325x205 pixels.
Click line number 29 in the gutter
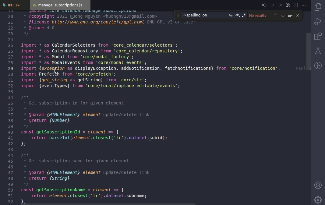11,69
